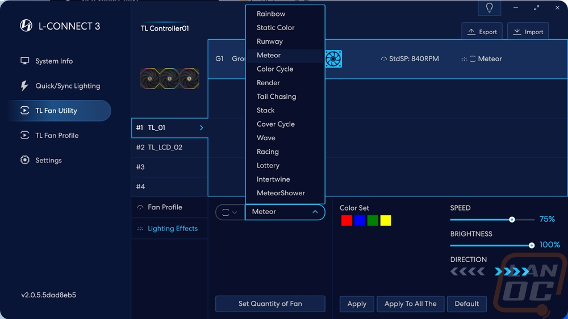Select empty controller slot #3
568x319 pixels.
(169, 167)
